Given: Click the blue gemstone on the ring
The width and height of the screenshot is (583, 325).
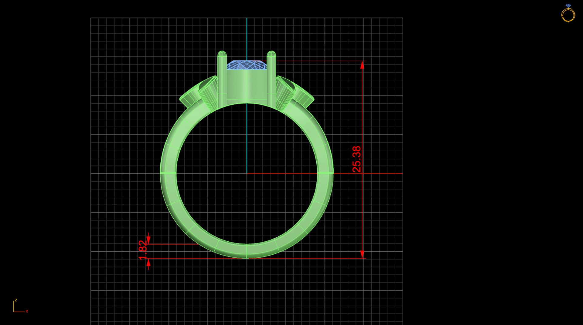Looking at the screenshot, I should click(247, 65).
